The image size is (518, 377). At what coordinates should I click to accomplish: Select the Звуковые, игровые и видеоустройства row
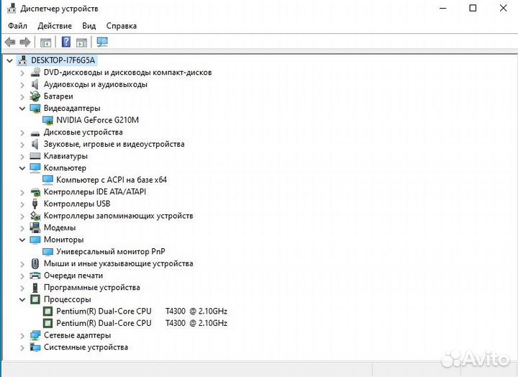[x=114, y=144]
